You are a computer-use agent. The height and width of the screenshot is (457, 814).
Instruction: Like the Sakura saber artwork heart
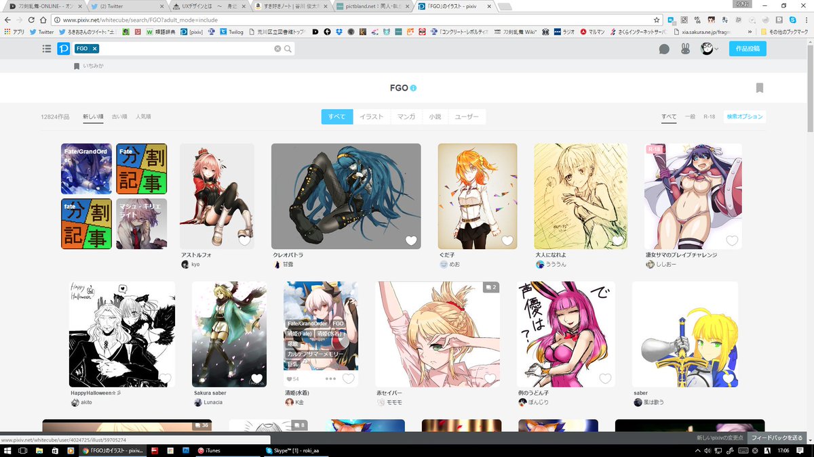(x=256, y=378)
